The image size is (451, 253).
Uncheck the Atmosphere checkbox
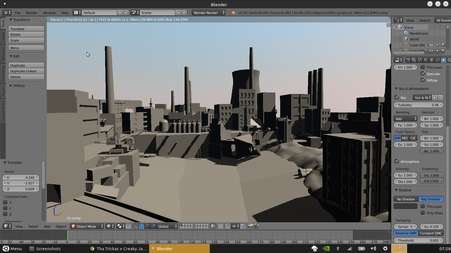(397, 161)
